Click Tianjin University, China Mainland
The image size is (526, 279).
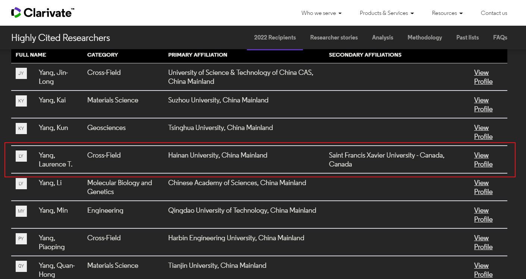(x=217, y=266)
